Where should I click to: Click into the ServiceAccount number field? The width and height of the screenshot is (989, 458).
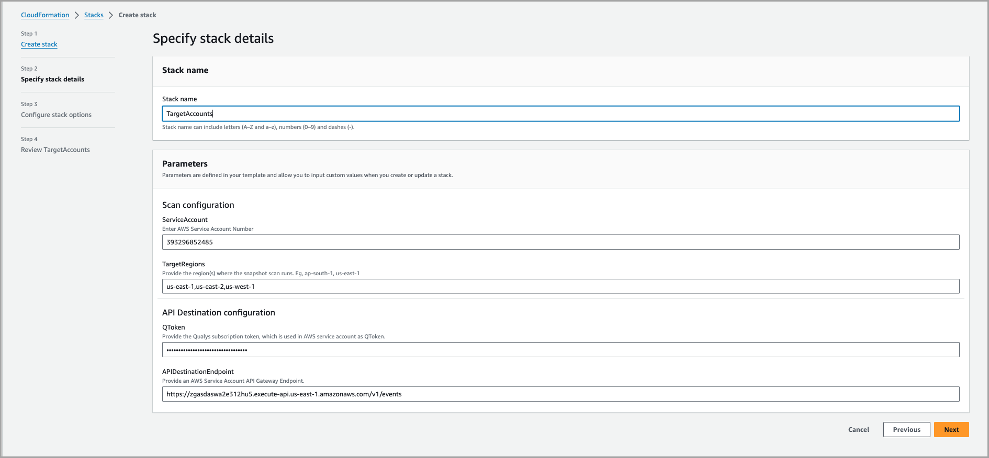pyautogui.click(x=560, y=242)
